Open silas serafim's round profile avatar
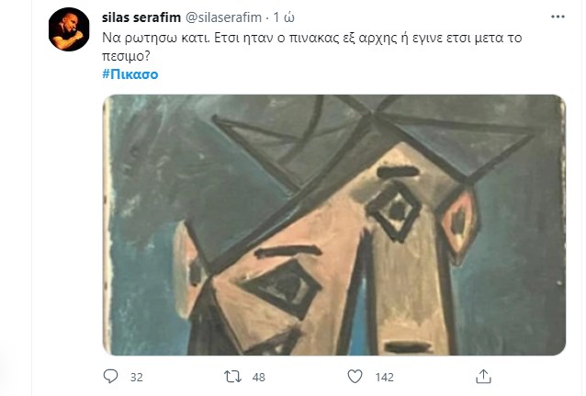586x396 pixels. click(x=69, y=29)
